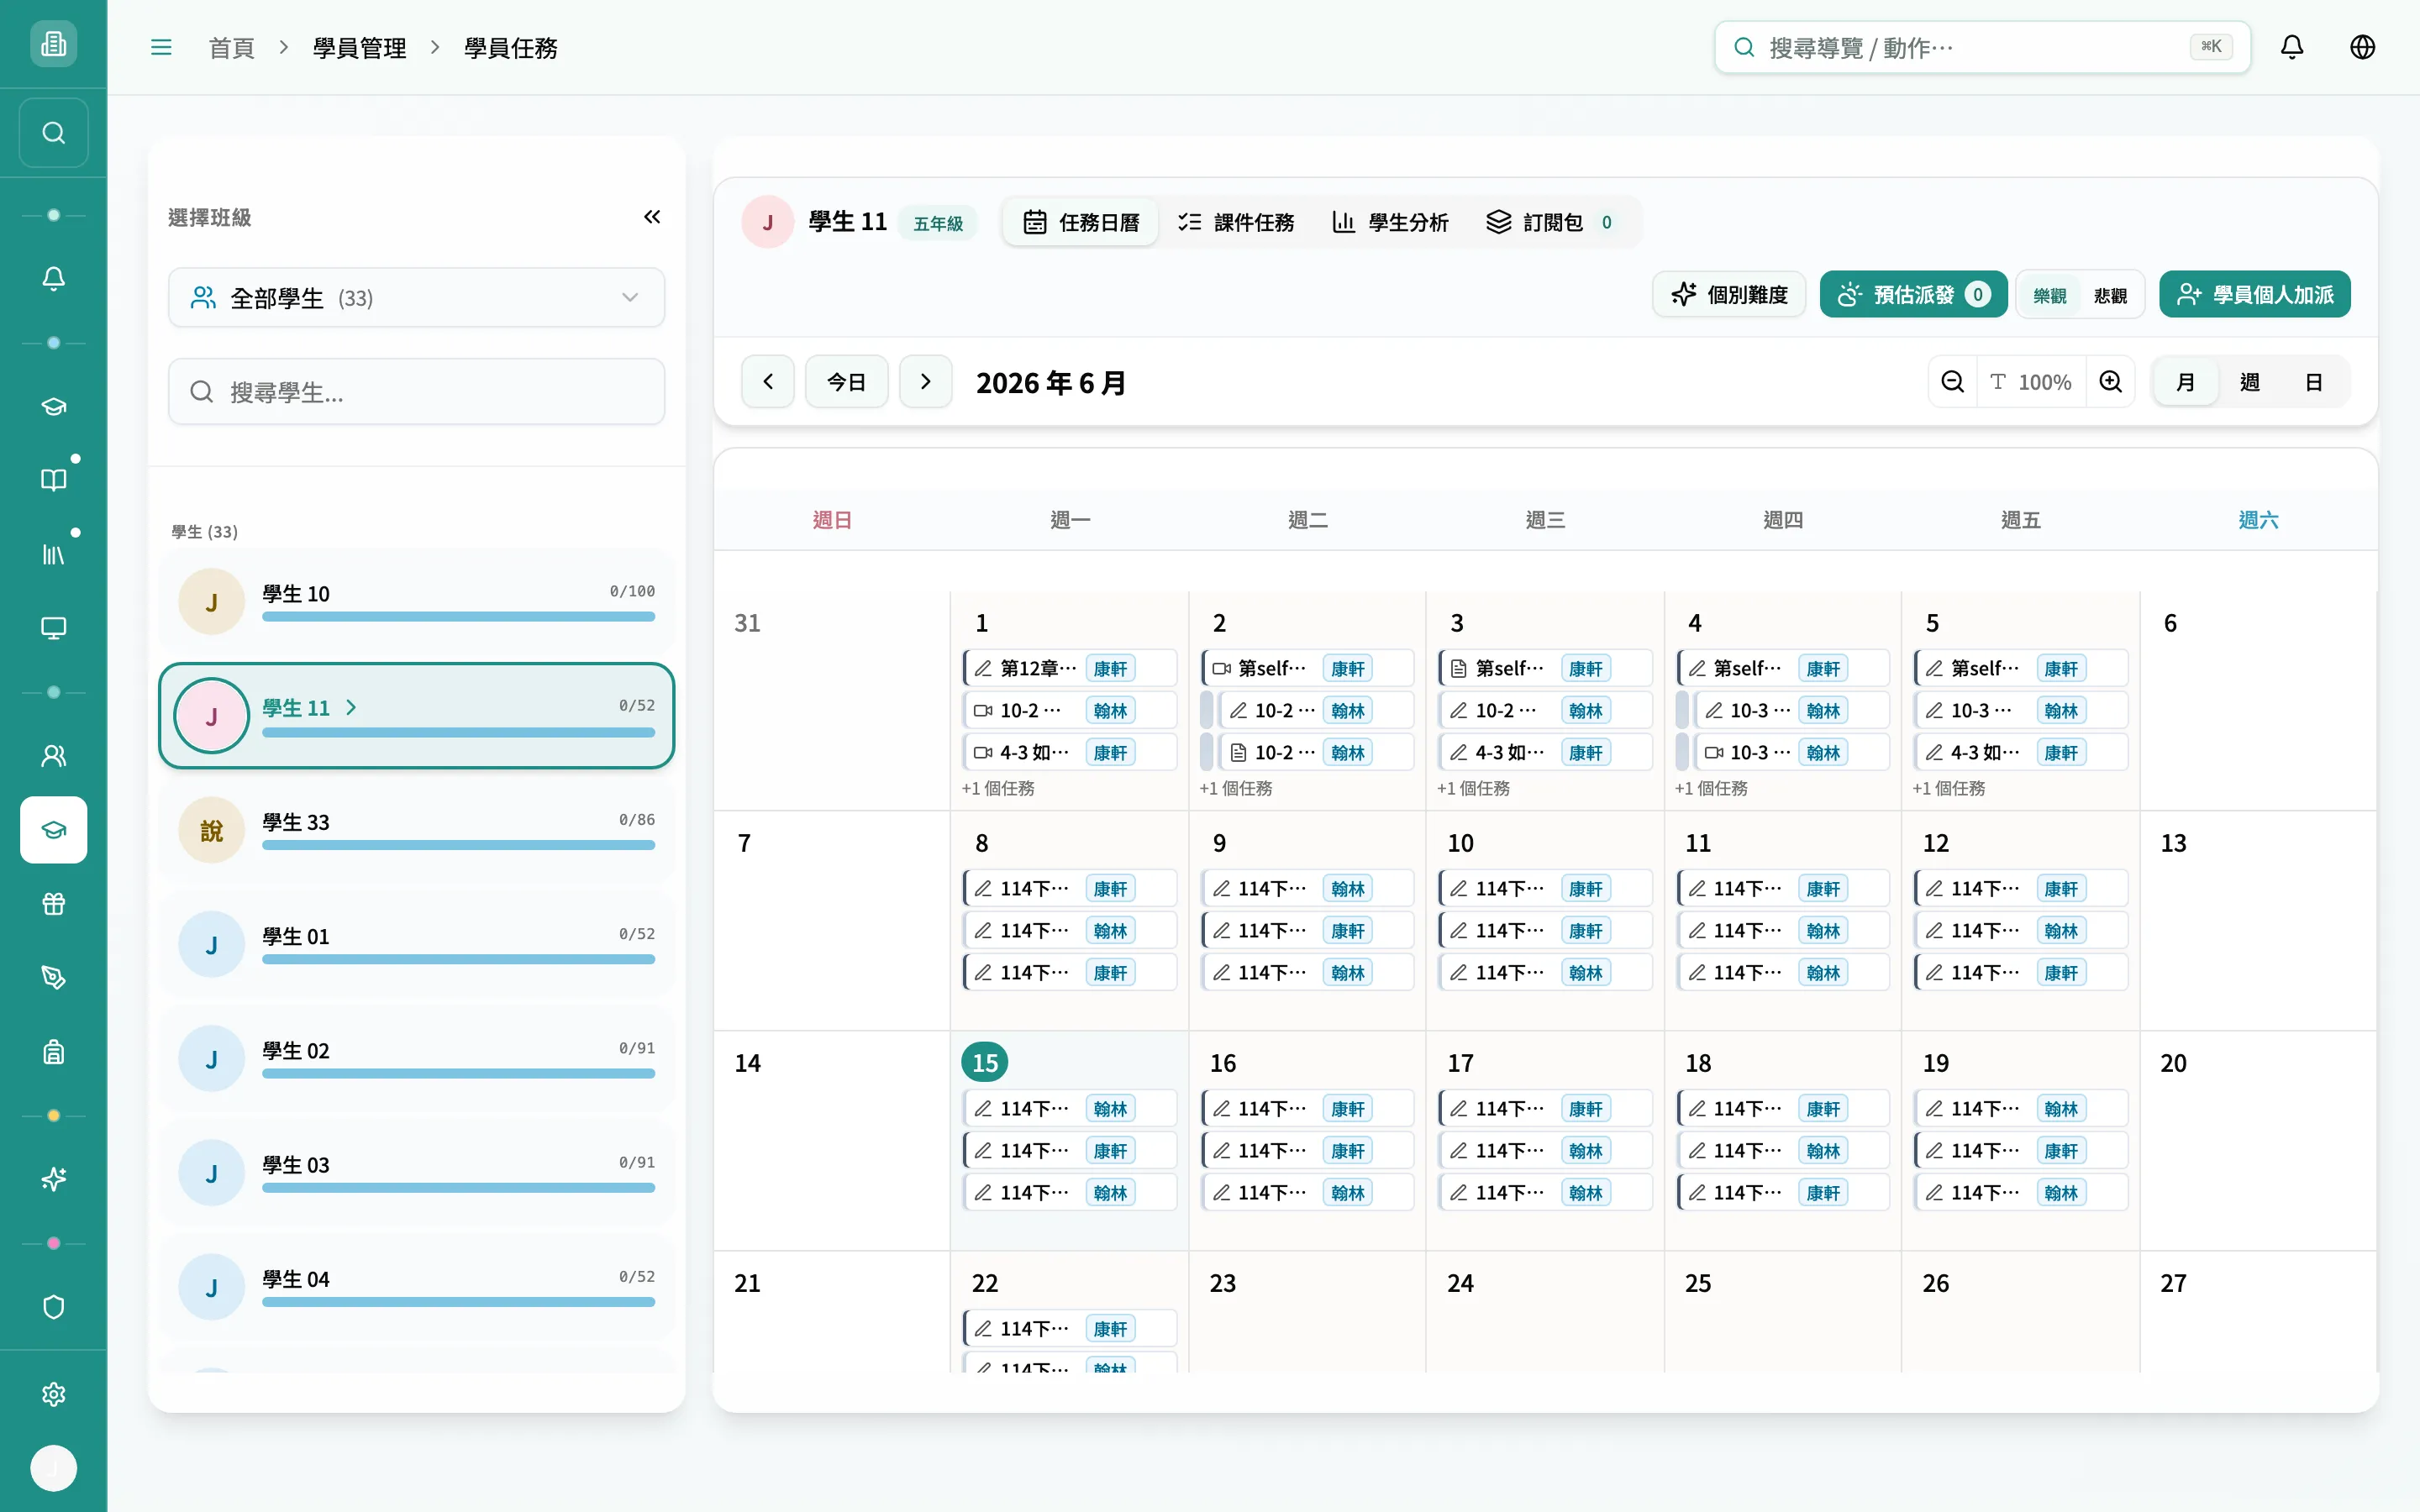
Task: Switch estimate mode to 樂觀
Action: tap(2050, 295)
